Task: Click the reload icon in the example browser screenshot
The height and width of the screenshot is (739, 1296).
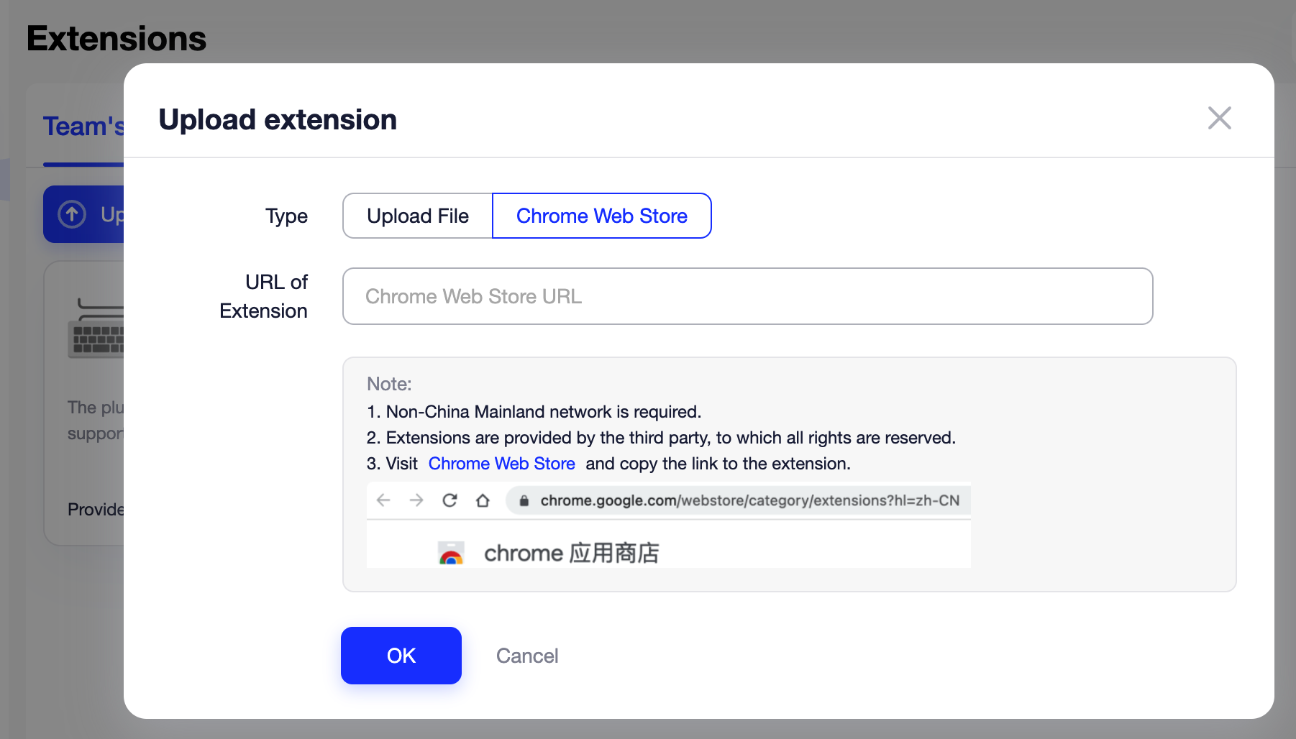Action: [450, 500]
